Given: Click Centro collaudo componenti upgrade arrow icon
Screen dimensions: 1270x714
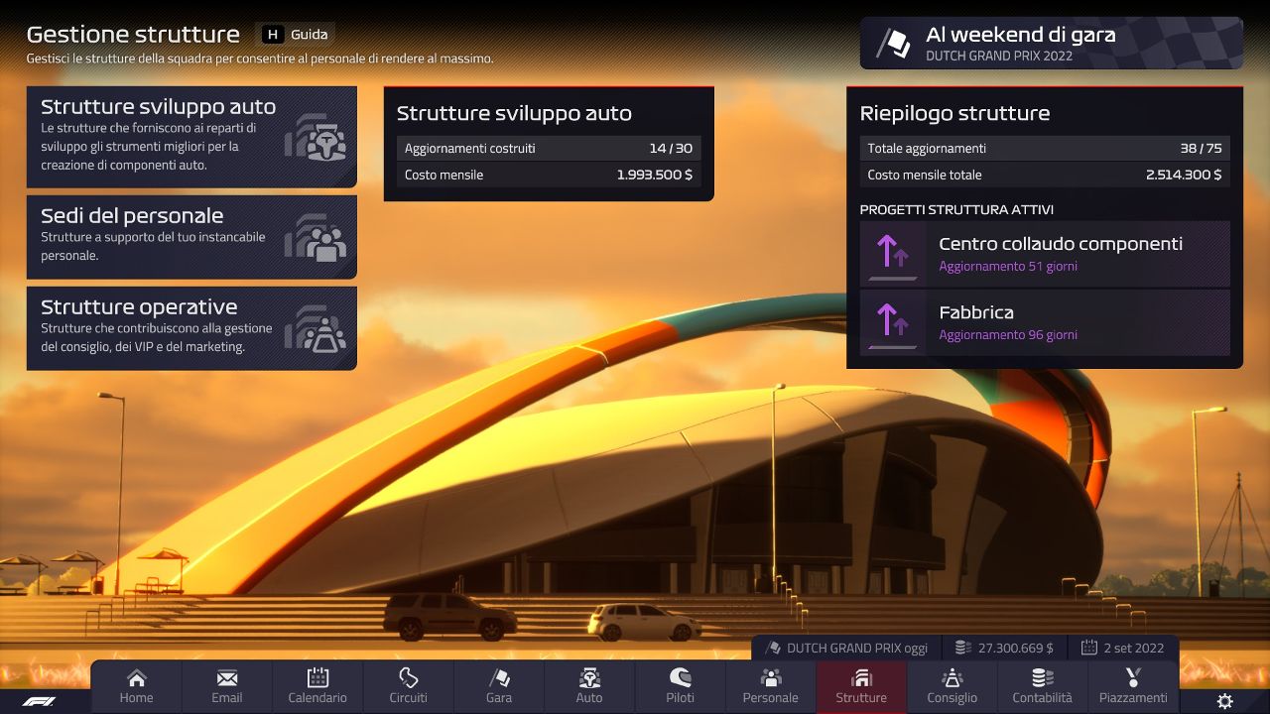Looking at the screenshot, I should click(893, 254).
